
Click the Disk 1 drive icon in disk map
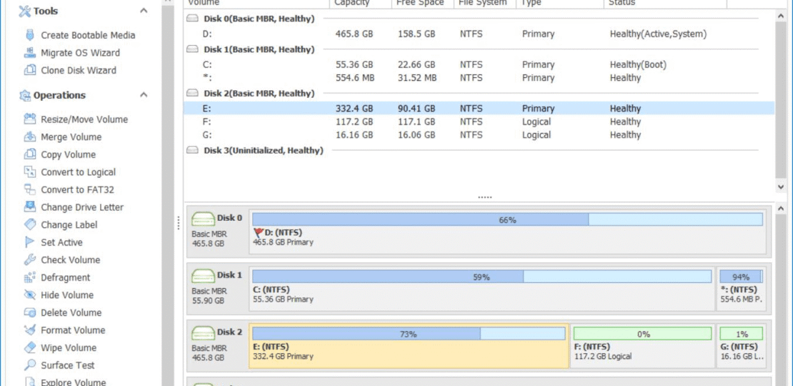point(204,276)
